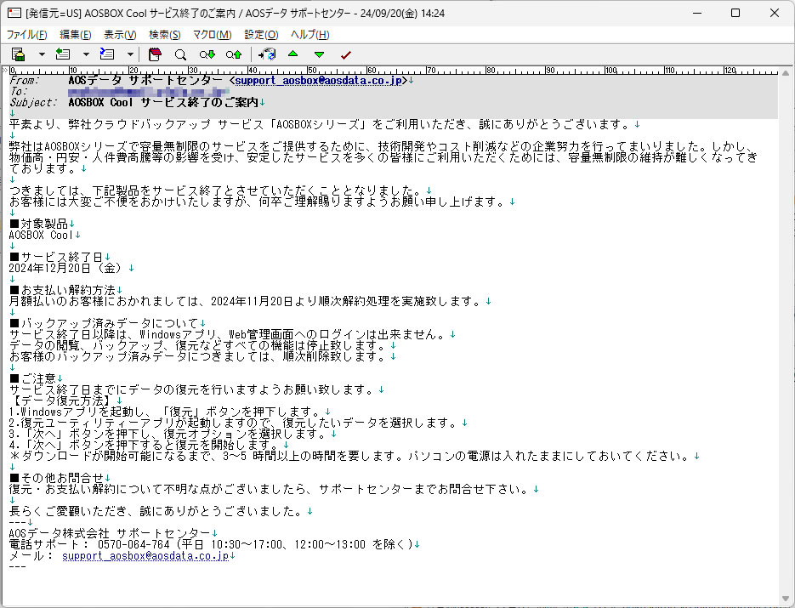Viewport: 795px width, 608px height.
Task: Click the 【データ復元方法】 line
Action: pos(62,401)
